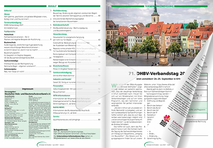
Task: Click the Erfurt town square photo
Action: [x=159, y=33]
